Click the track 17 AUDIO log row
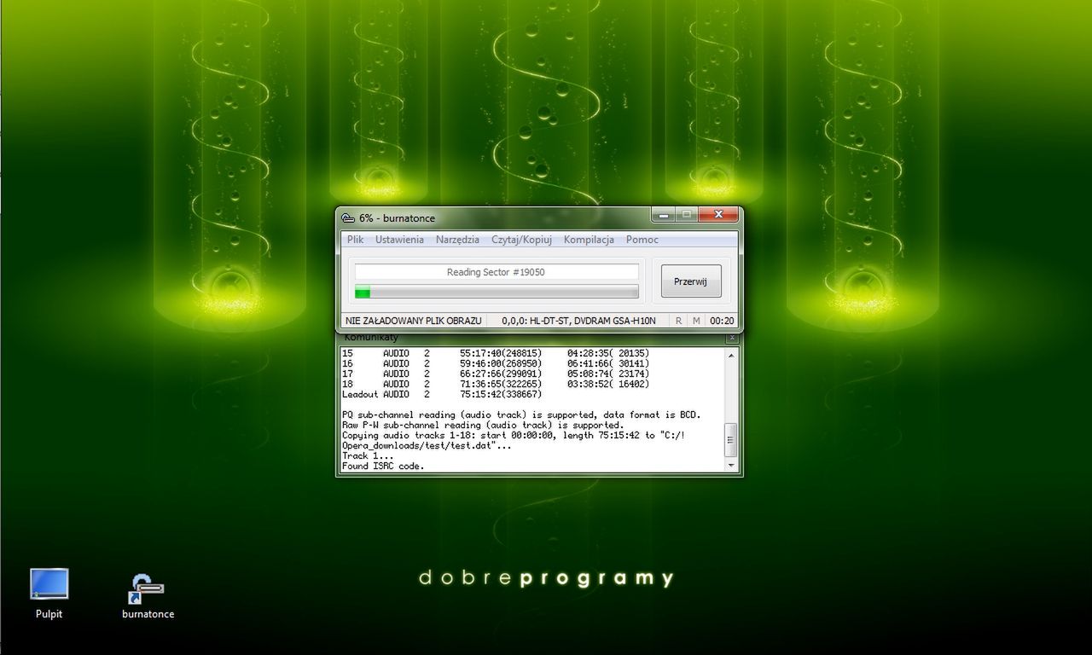This screenshot has height=655, width=1092. [496, 374]
